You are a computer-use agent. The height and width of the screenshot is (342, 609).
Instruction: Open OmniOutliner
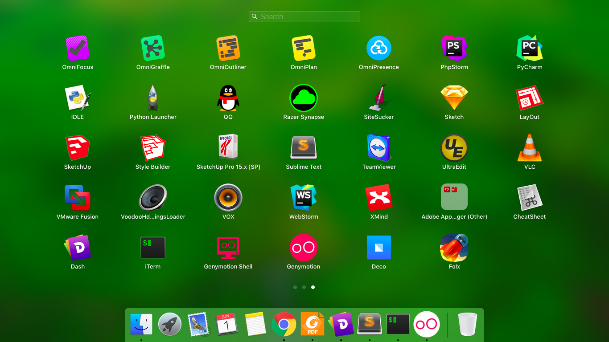[228, 48]
